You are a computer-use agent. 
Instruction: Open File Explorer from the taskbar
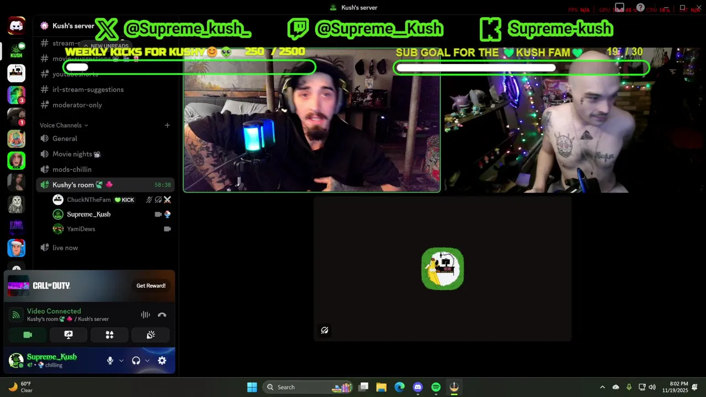click(x=381, y=387)
